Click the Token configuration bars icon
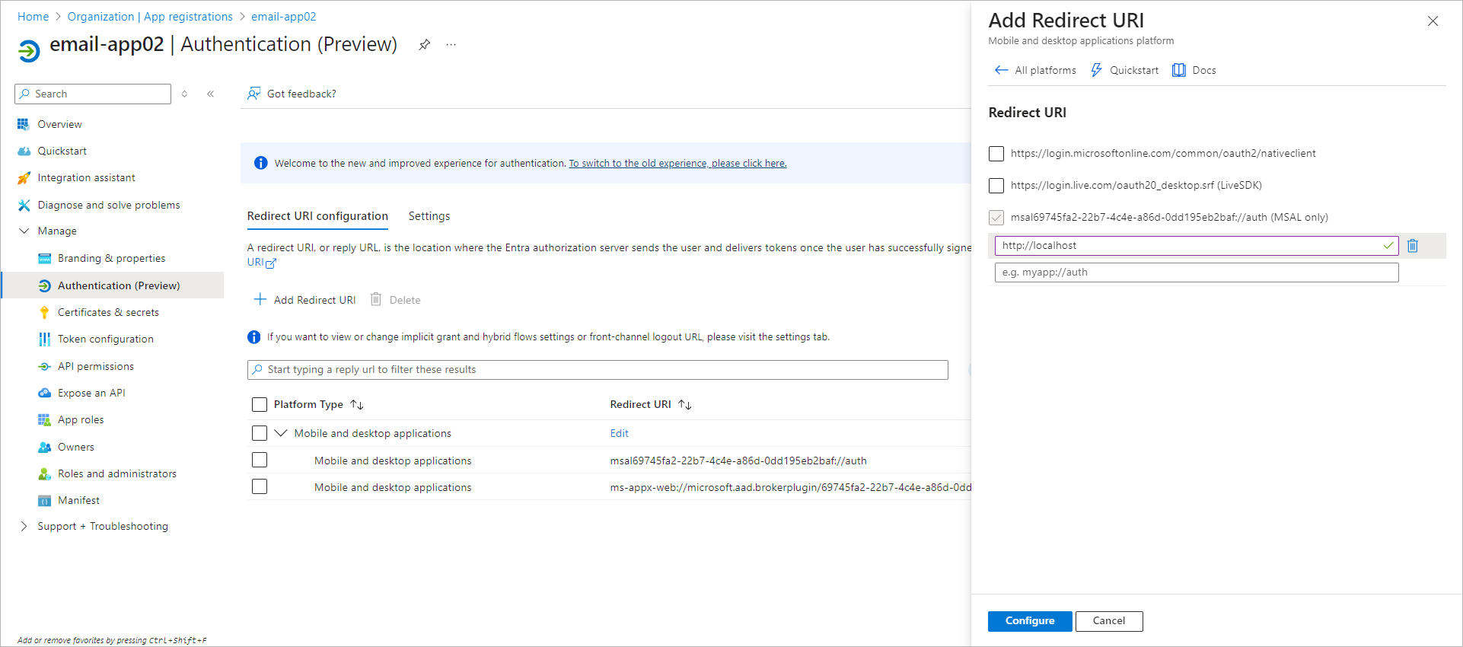The height and width of the screenshot is (647, 1463). point(45,339)
